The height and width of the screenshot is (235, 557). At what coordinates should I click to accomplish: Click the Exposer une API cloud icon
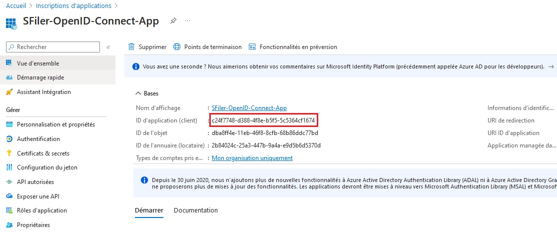[x=9, y=196]
